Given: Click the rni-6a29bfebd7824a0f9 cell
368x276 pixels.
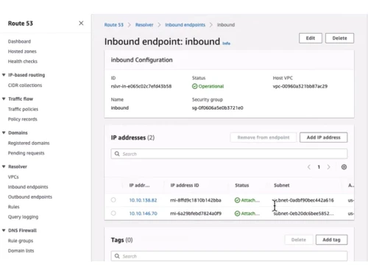Looking at the screenshot, I should (196, 213).
